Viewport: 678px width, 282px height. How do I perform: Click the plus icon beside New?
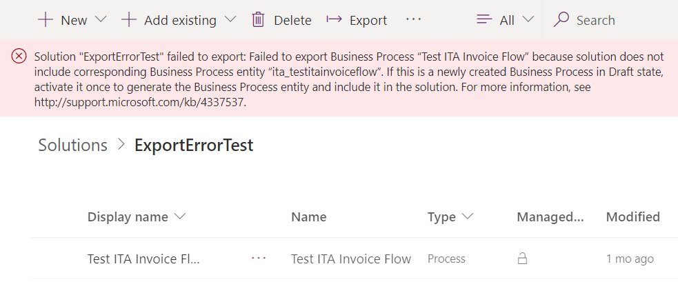46,20
